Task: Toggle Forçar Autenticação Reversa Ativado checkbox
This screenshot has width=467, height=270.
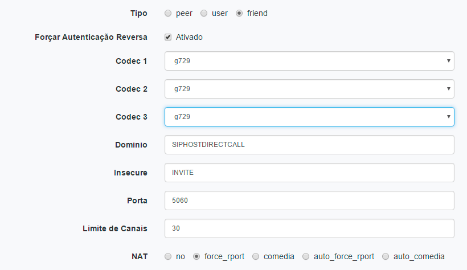Action: [x=168, y=37]
